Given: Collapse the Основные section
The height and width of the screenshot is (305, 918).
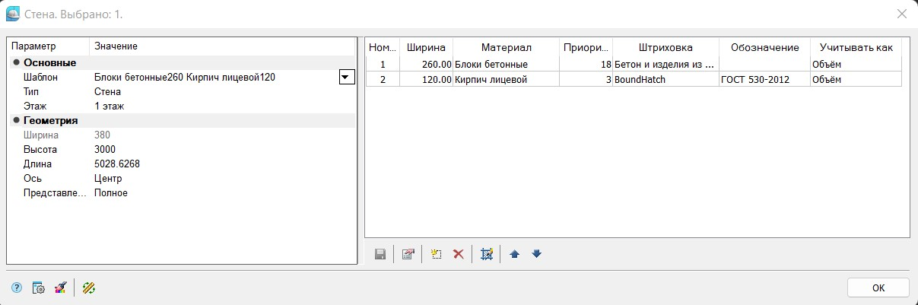Looking at the screenshot, I should tap(16, 62).
